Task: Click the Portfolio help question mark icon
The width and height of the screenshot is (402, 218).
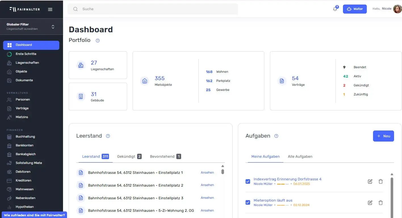Action: tap(98, 40)
